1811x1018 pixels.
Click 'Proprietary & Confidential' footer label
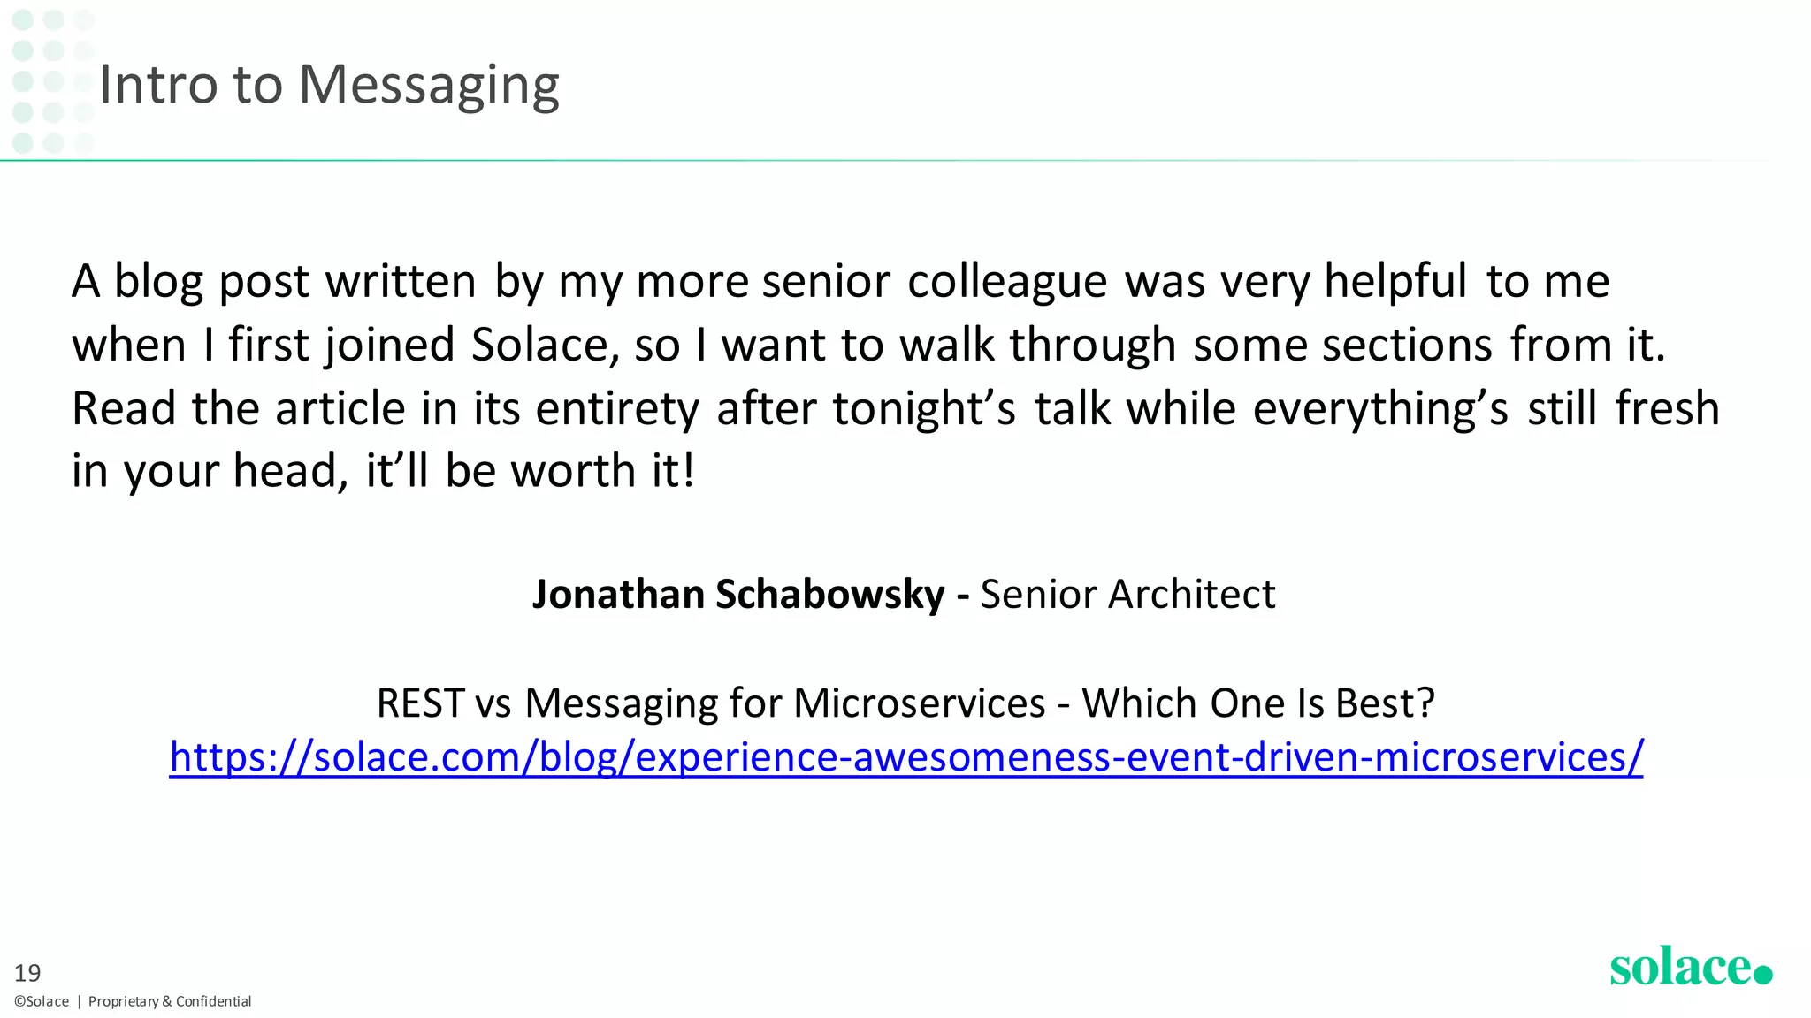(x=170, y=1001)
